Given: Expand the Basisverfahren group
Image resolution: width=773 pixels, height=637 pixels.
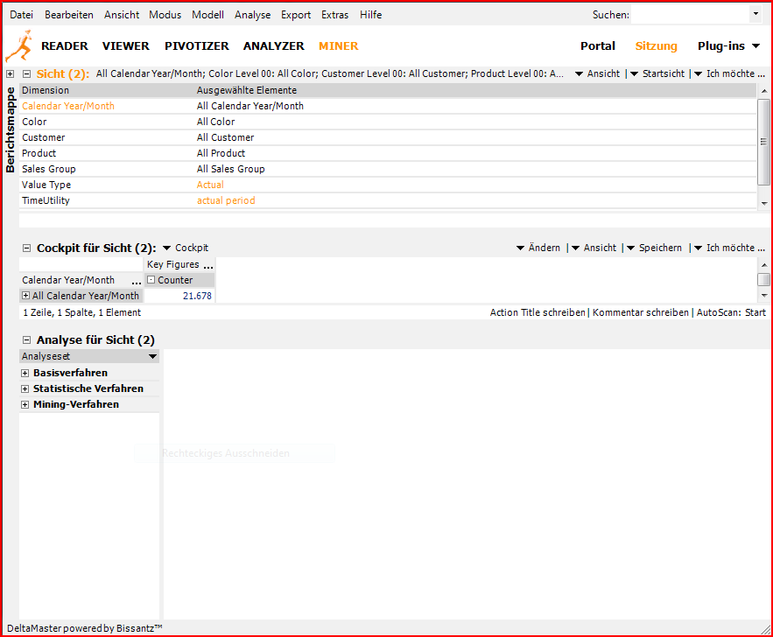Looking at the screenshot, I should click(25, 374).
